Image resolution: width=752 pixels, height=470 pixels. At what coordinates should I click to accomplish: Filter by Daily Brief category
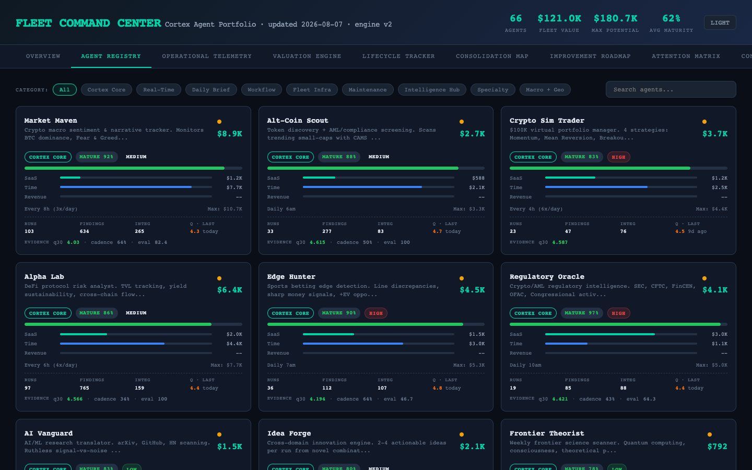pyautogui.click(x=211, y=90)
